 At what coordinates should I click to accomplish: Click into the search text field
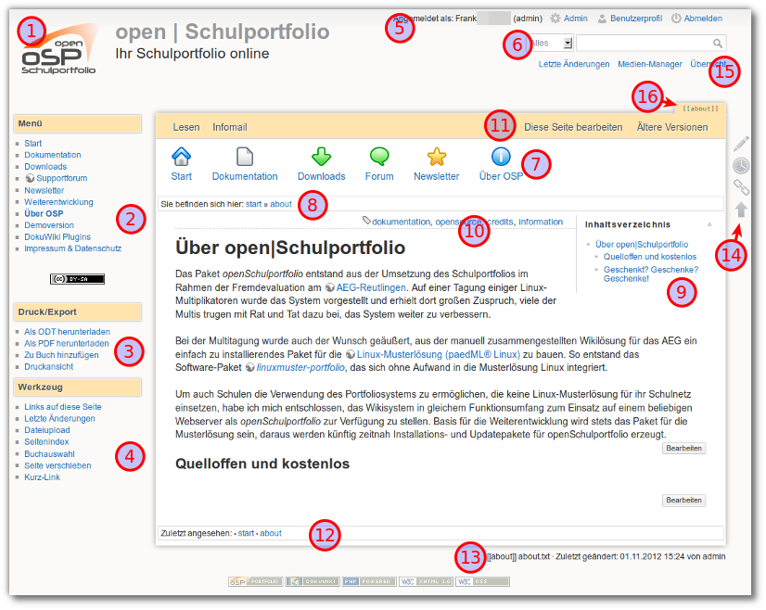tap(644, 44)
